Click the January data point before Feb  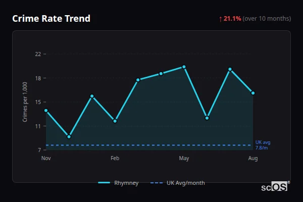92,96
